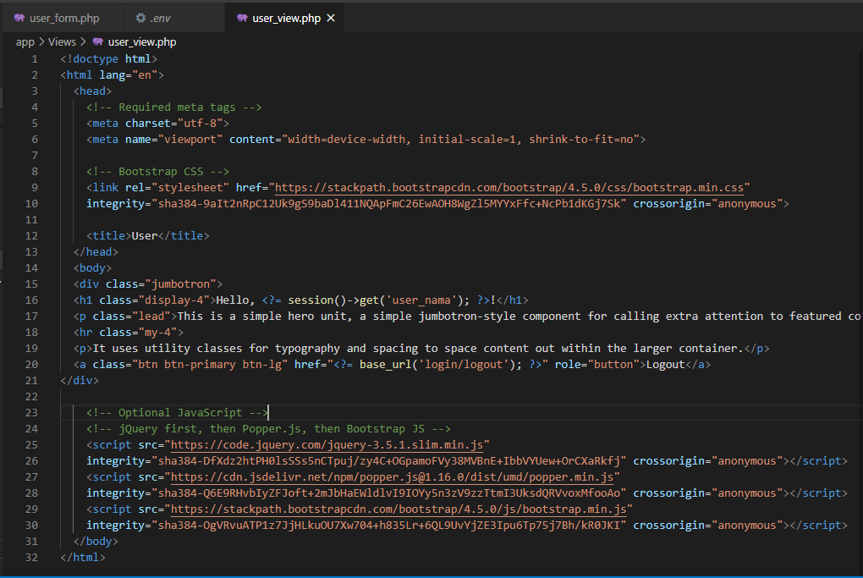The height and width of the screenshot is (578, 863).
Task: Click the sha384-OgVRvuATP1z7 integrity hash on line 30
Action: pos(388,526)
